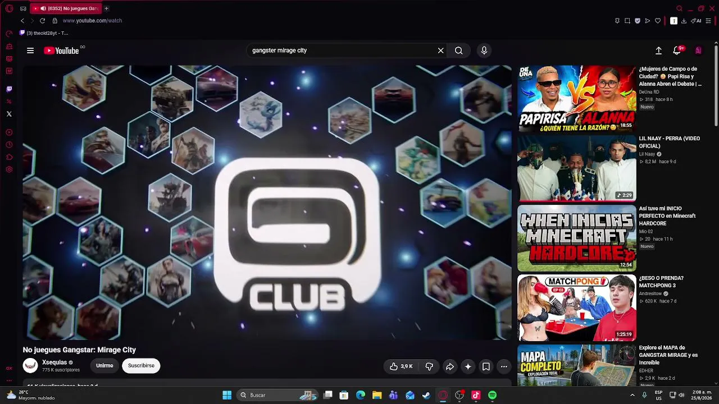Add page to bookmarks heart icon
This screenshot has width=719, height=404.
point(658,21)
